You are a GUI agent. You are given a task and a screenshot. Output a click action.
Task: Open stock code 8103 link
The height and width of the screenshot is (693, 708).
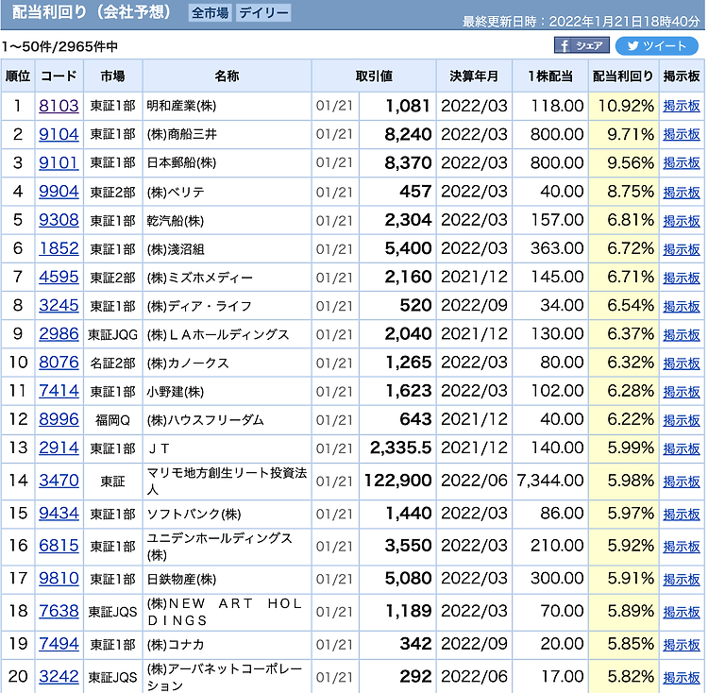click(x=59, y=106)
